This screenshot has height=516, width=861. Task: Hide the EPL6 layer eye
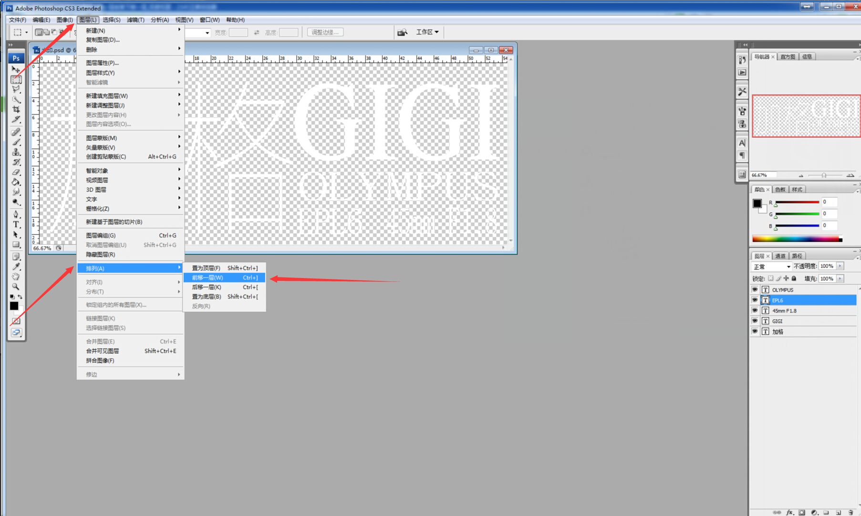pos(755,300)
